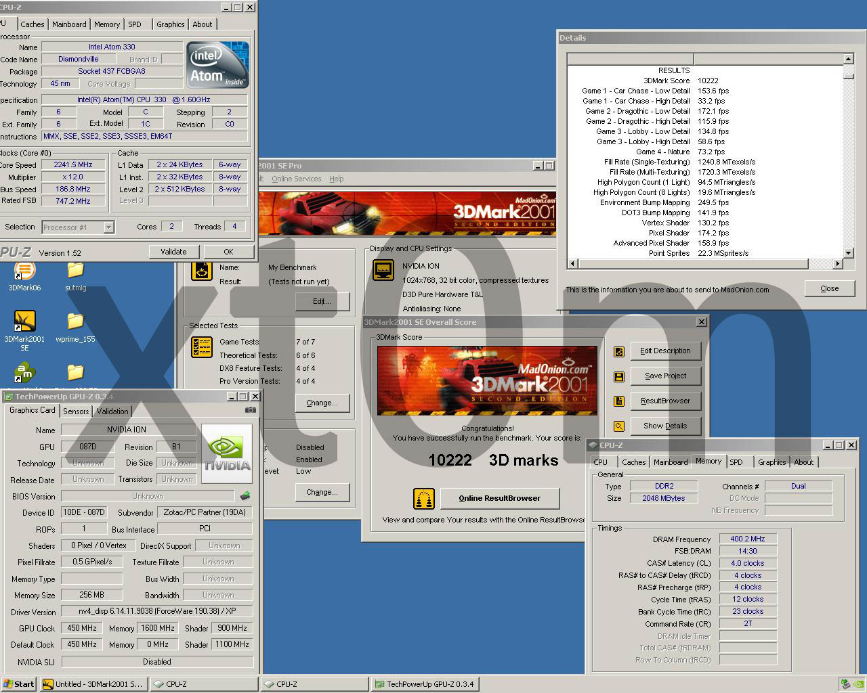Open Mainboard tab in the CPU-Z Memory window

671,462
